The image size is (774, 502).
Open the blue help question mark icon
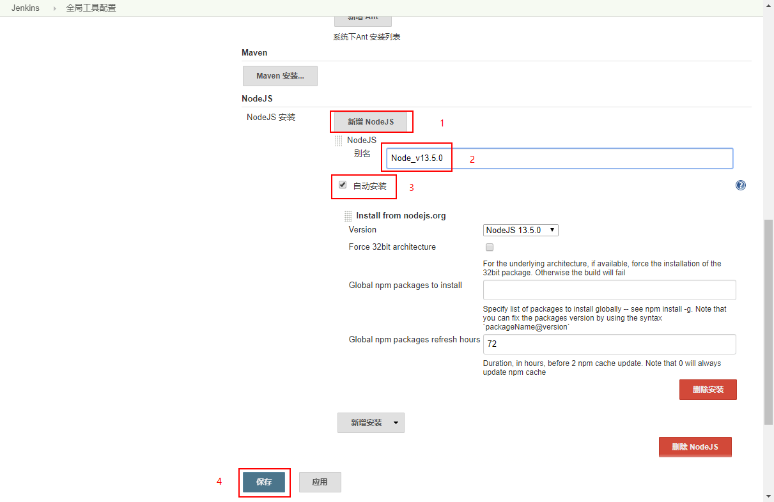coord(741,185)
